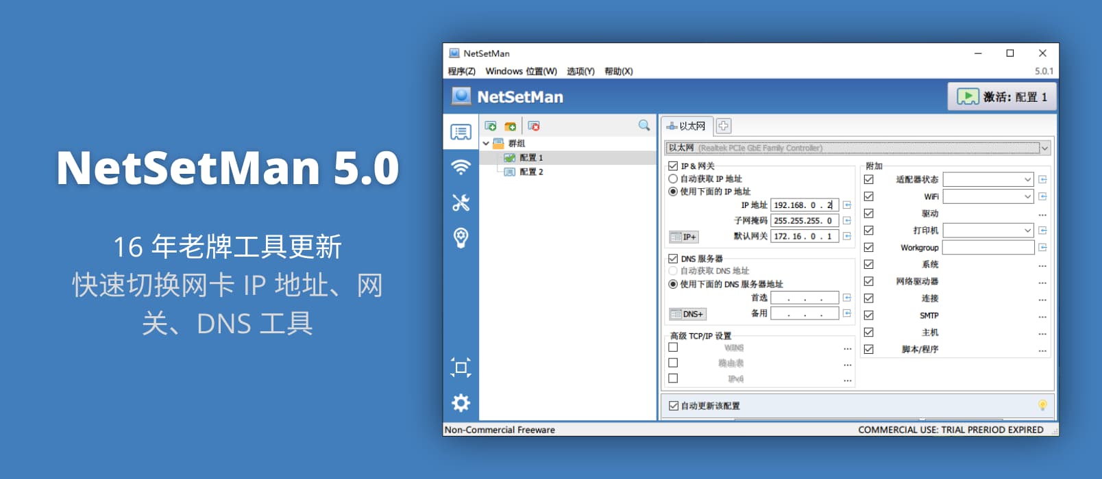The width and height of the screenshot is (1102, 479).
Task: Get current IP address arrow icon
Action: pyautogui.click(x=847, y=205)
